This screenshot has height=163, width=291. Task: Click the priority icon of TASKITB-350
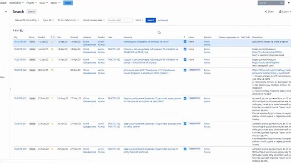52,149
